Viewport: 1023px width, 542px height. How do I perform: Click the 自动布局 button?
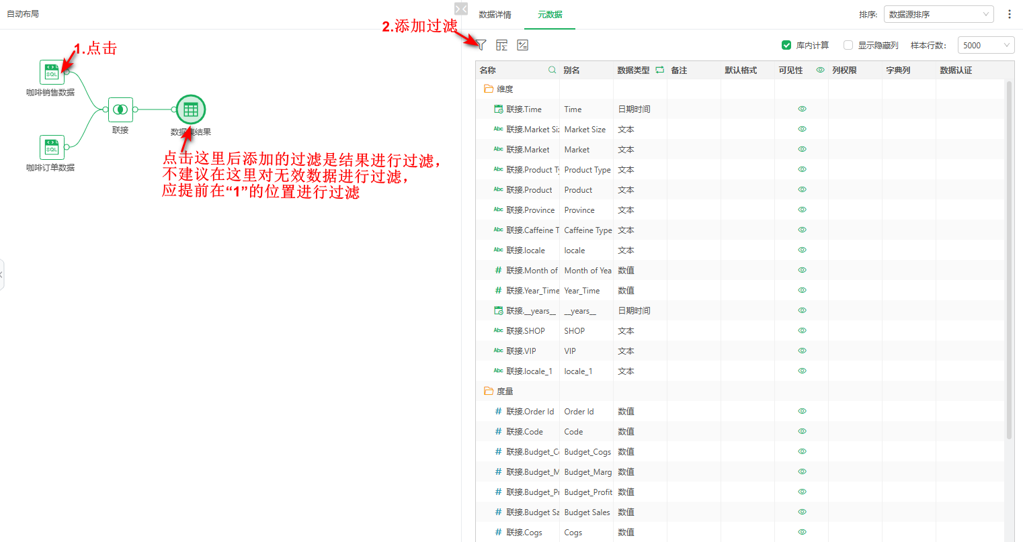pyautogui.click(x=23, y=13)
